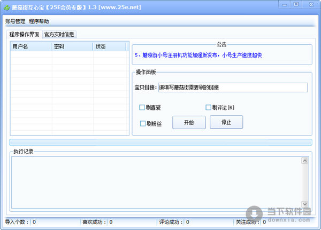Switch to the 程序操作界面 tab
321x230 pixels.
(x=25, y=34)
